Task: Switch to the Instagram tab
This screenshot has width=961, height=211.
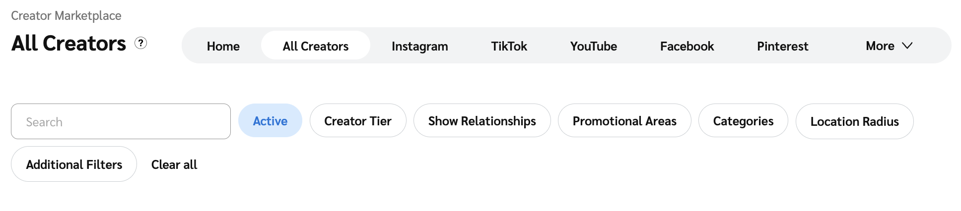Action: [419, 46]
